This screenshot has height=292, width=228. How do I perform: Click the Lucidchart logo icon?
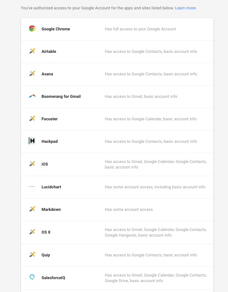coord(32,187)
